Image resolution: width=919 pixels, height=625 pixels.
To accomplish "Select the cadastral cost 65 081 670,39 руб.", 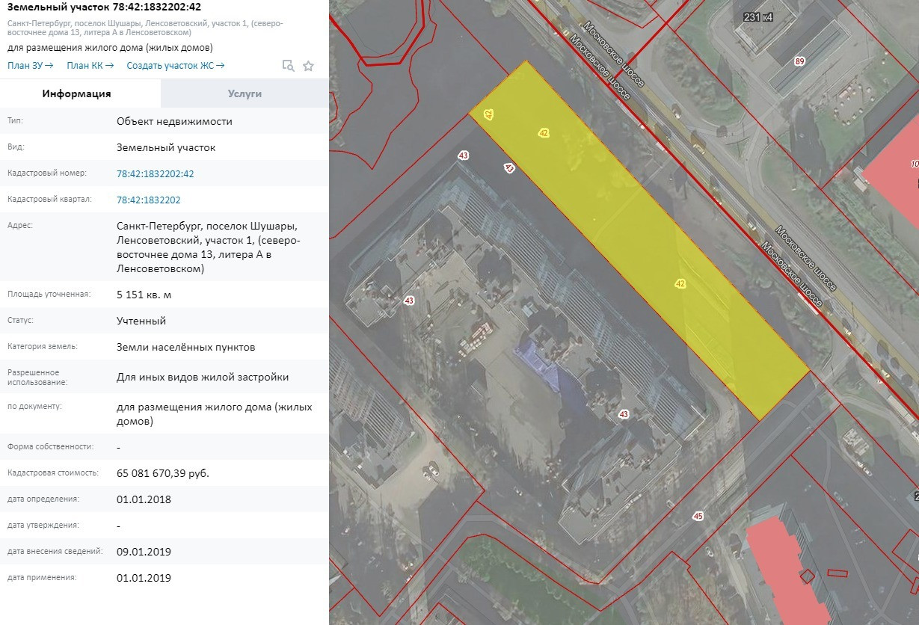I will tap(163, 473).
